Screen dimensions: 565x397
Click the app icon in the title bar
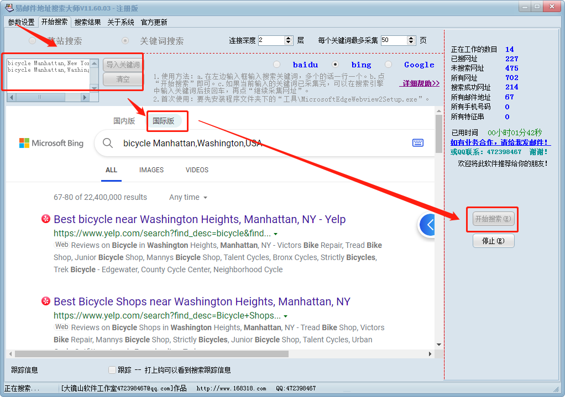pyautogui.click(x=9, y=8)
